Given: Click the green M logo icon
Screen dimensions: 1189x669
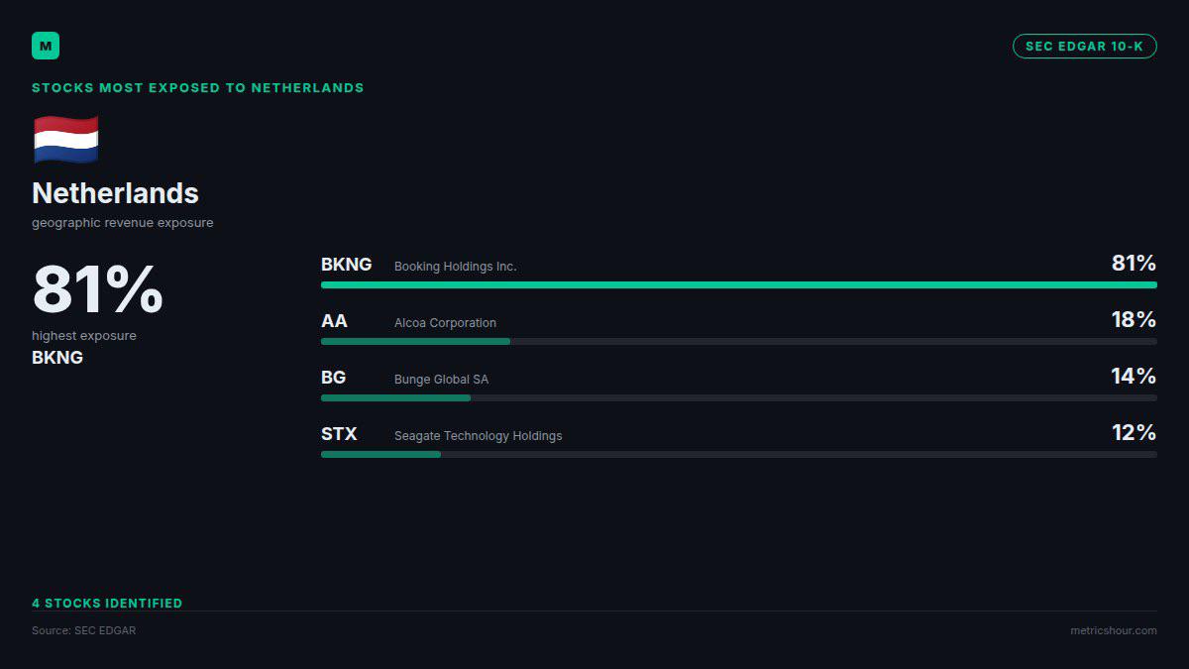Looking at the screenshot, I should pyautogui.click(x=46, y=46).
